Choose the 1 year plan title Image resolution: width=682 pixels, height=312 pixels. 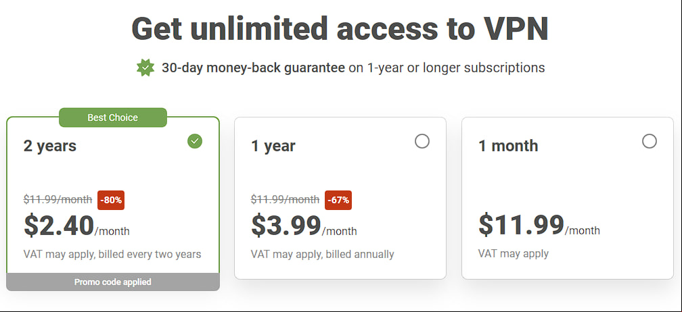[273, 146]
